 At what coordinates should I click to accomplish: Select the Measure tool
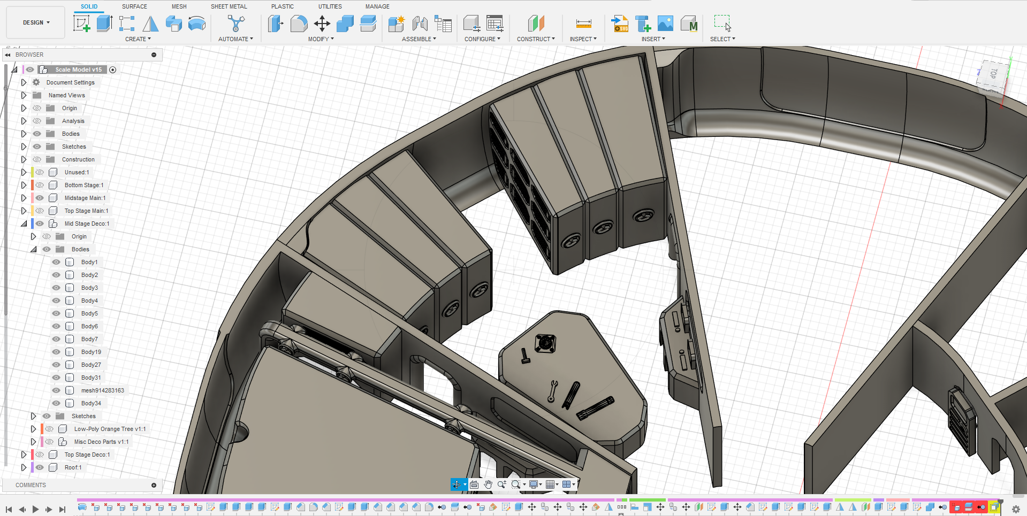583,24
